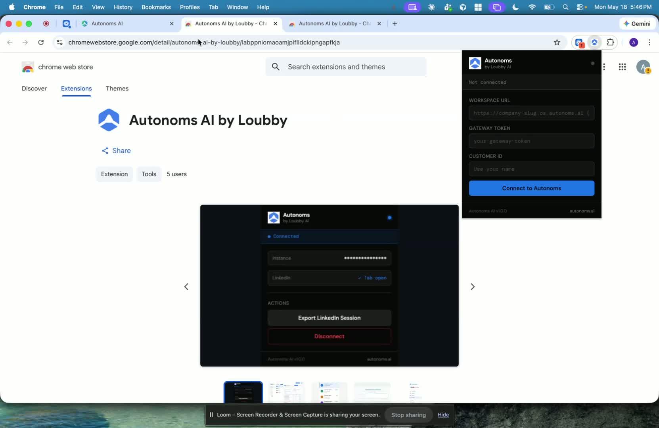Open the Bookmarks menu
This screenshot has height=428, width=659.
pyautogui.click(x=156, y=7)
